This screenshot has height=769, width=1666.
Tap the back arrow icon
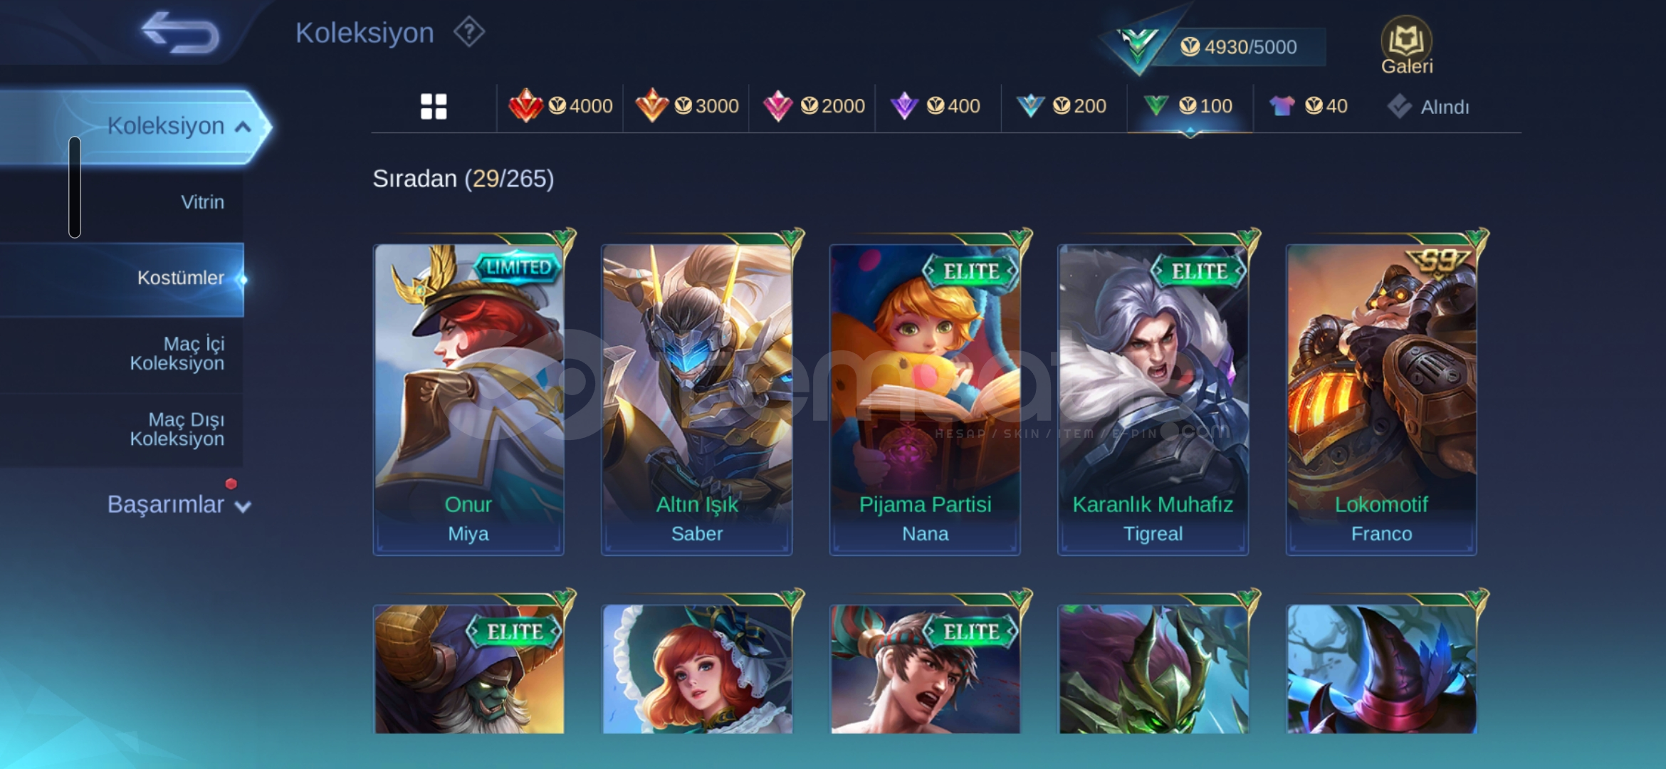coord(180,33)
